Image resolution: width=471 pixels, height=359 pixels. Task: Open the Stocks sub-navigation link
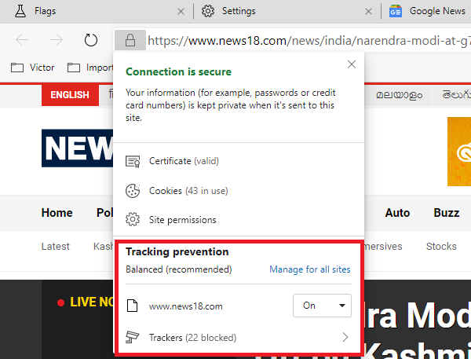pyautogui.click(x=441, y=246)
